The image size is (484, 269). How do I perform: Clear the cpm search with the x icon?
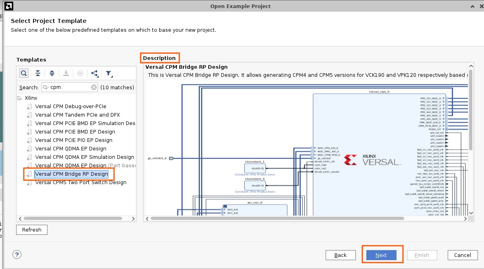93,87
